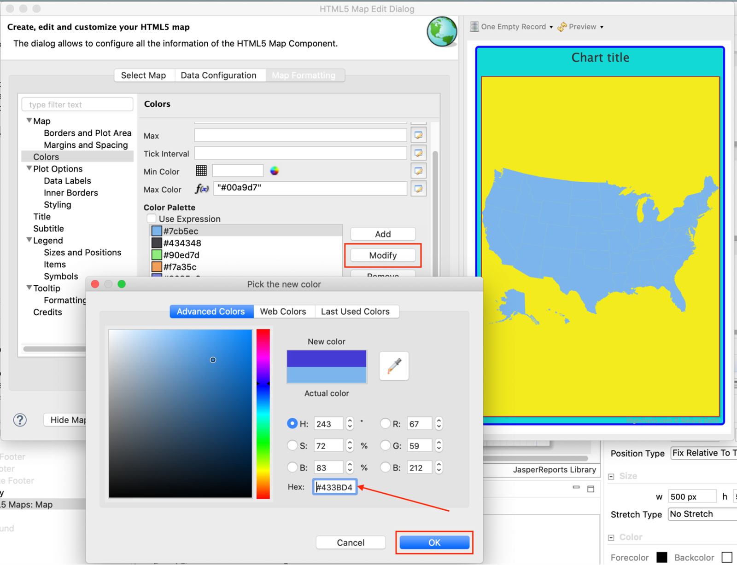Click inside the saturation-brightness color field
The width and height of the screenshot is (737, 565).
click(181, 414)
